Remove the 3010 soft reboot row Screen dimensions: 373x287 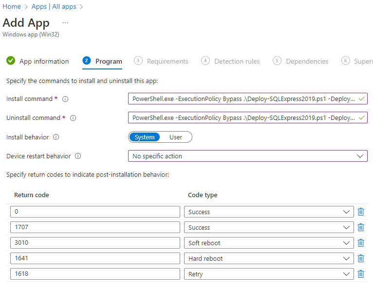(361, 243)
